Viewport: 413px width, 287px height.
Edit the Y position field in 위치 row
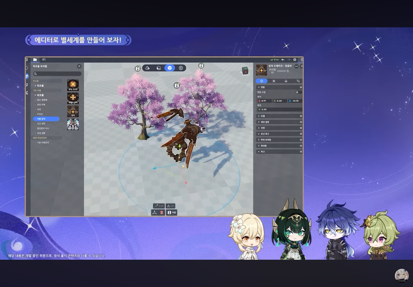pos(280,101)
